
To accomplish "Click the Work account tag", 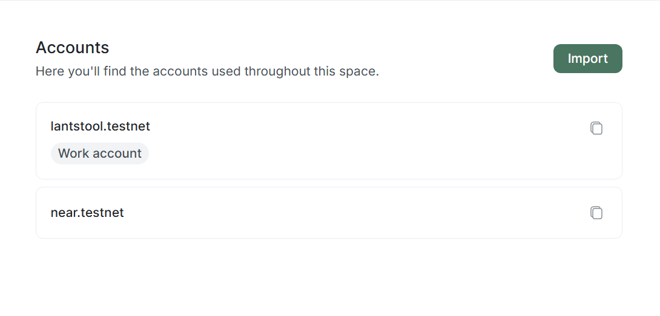I will tap(100, 153).
